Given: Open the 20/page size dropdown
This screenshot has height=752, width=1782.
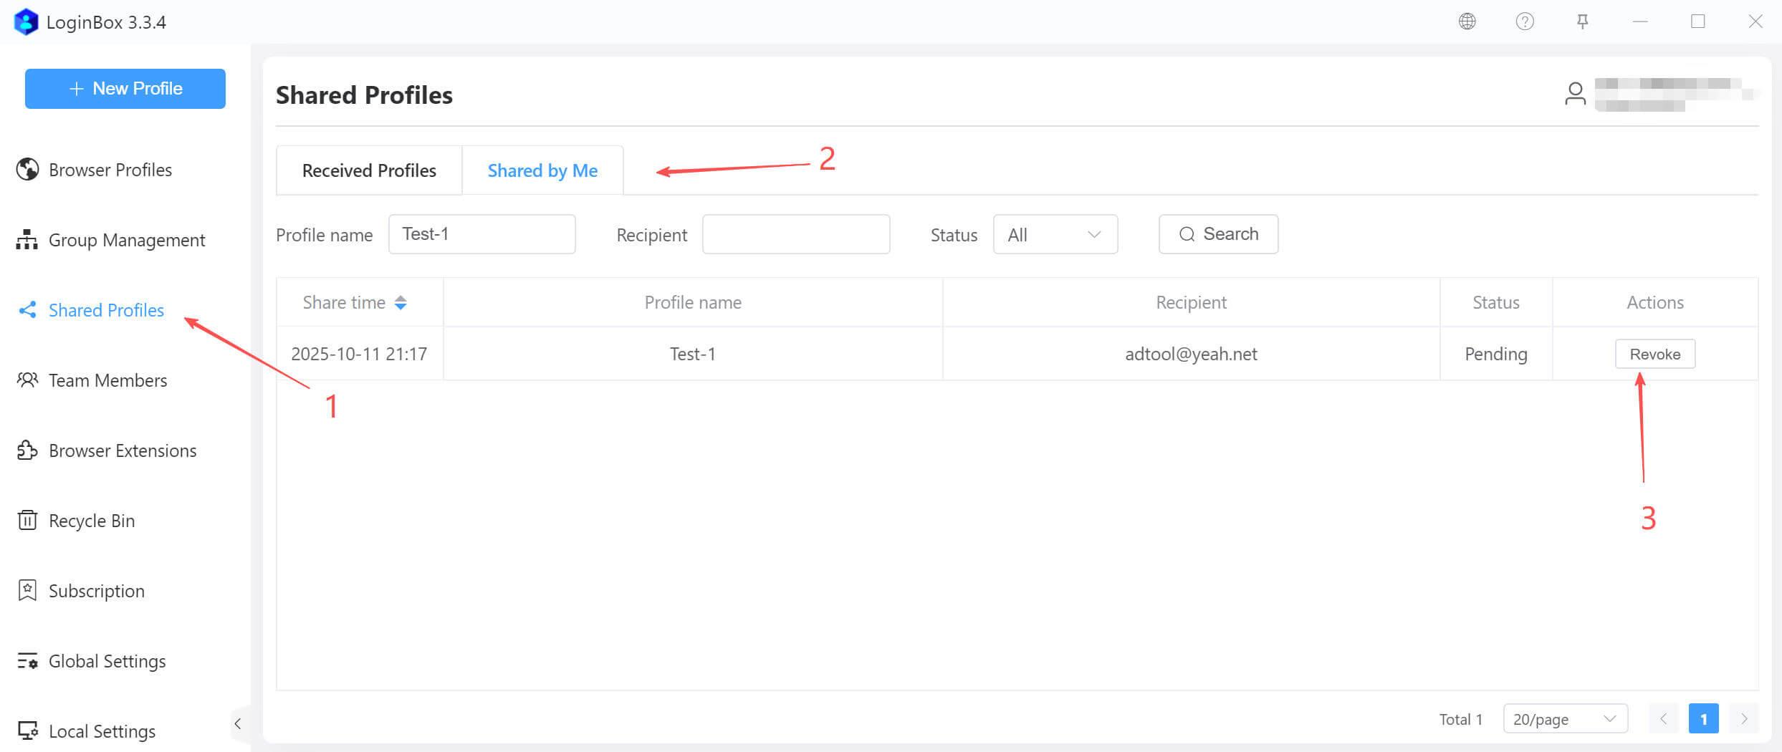Looking at the screenshot, I should (x=1565, y=718).
